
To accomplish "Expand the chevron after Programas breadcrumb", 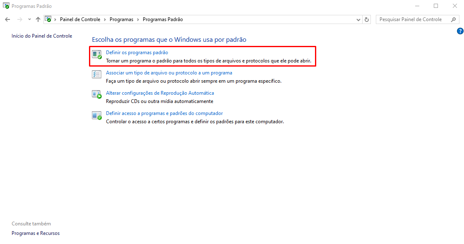I will [138, 19].
